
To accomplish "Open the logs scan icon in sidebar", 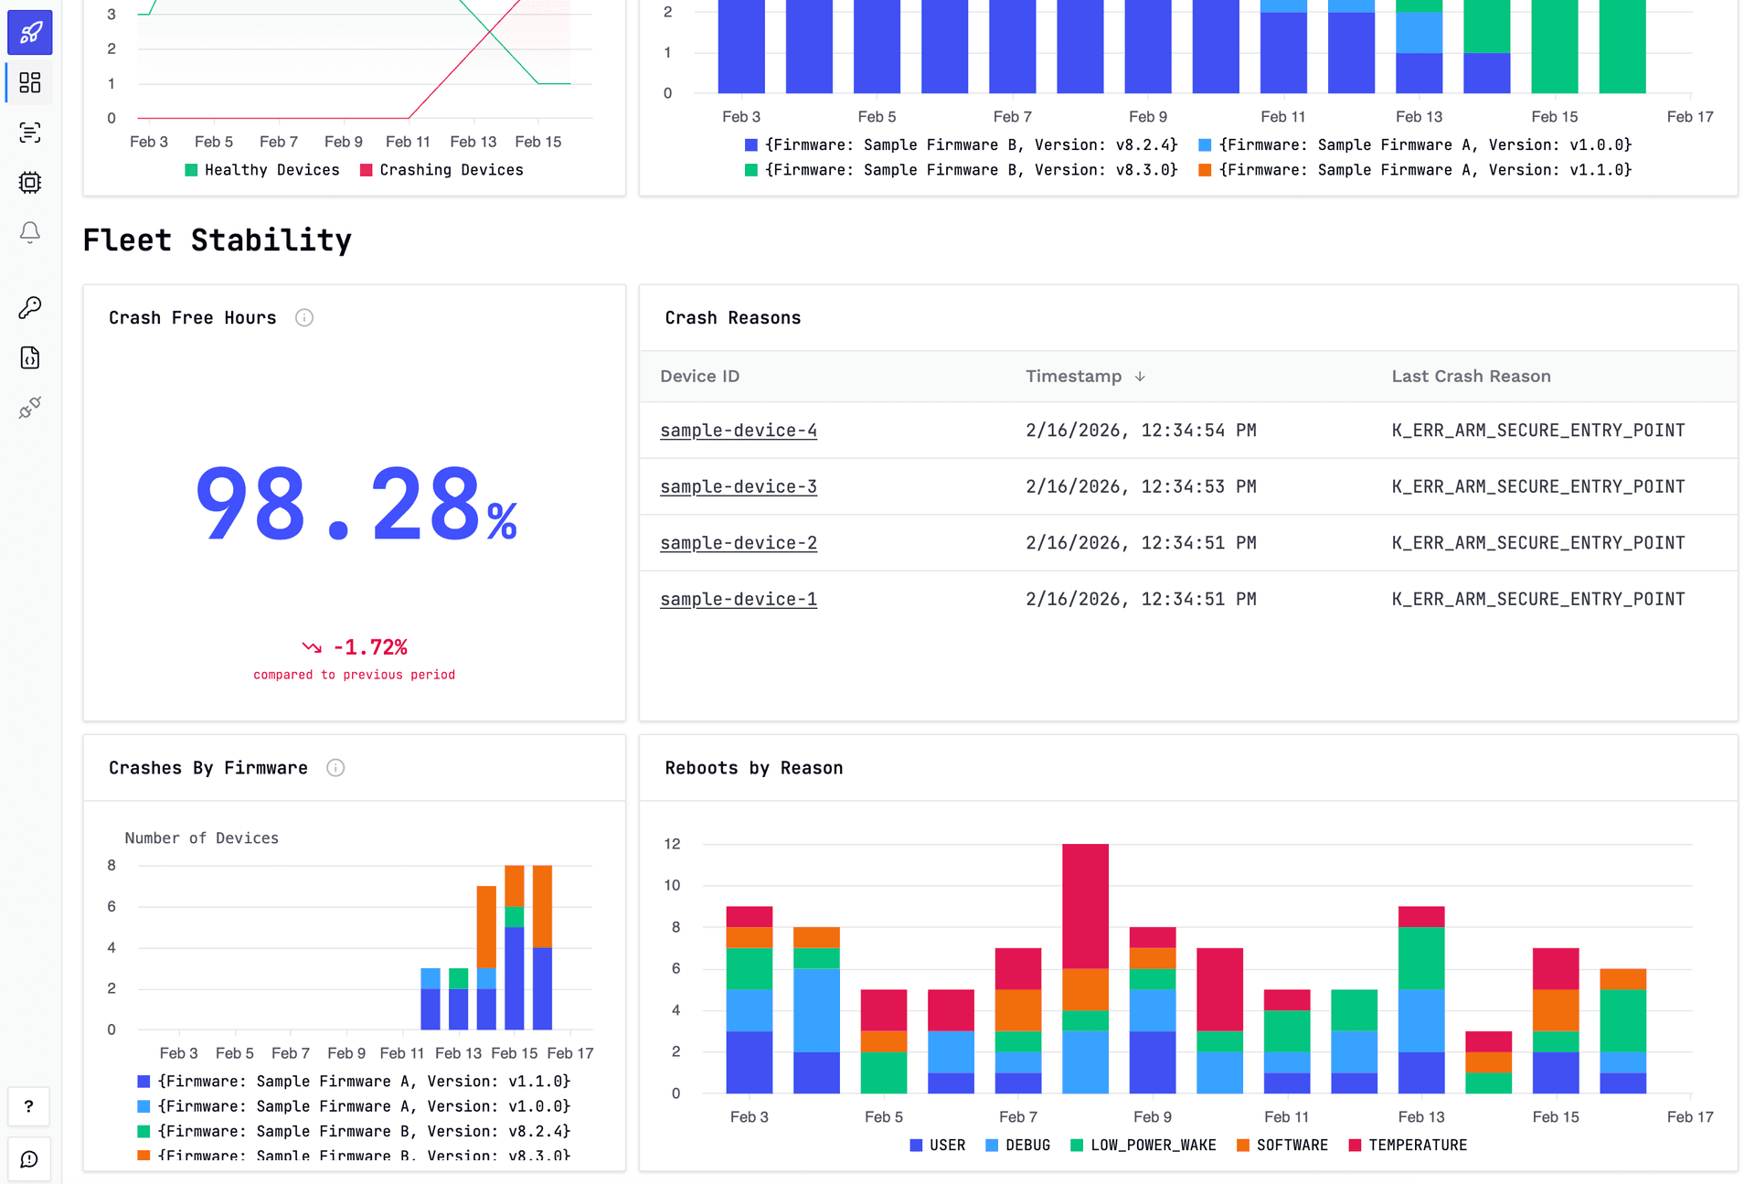I will click(x=30, y=133).
